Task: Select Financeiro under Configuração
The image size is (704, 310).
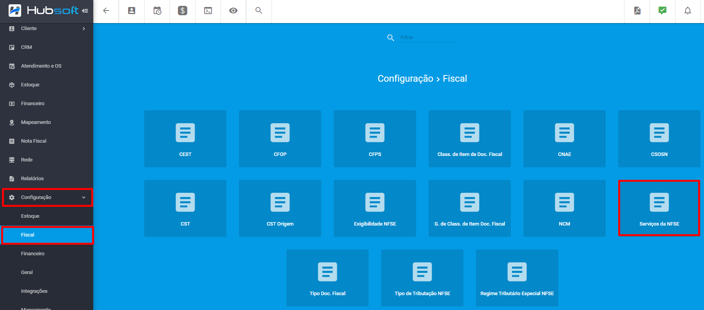Action: coord(47,254)
